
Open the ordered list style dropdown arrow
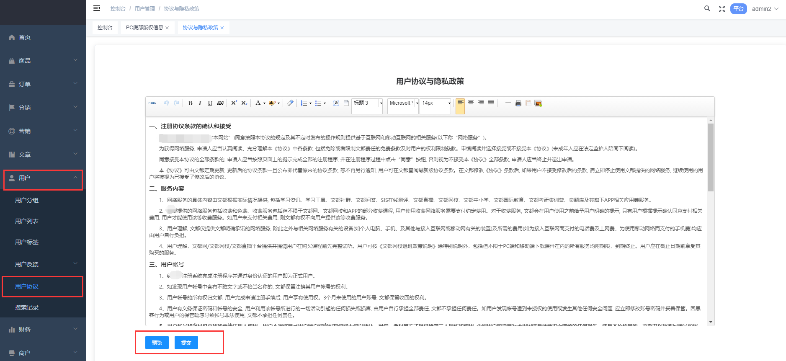[310, 103]
